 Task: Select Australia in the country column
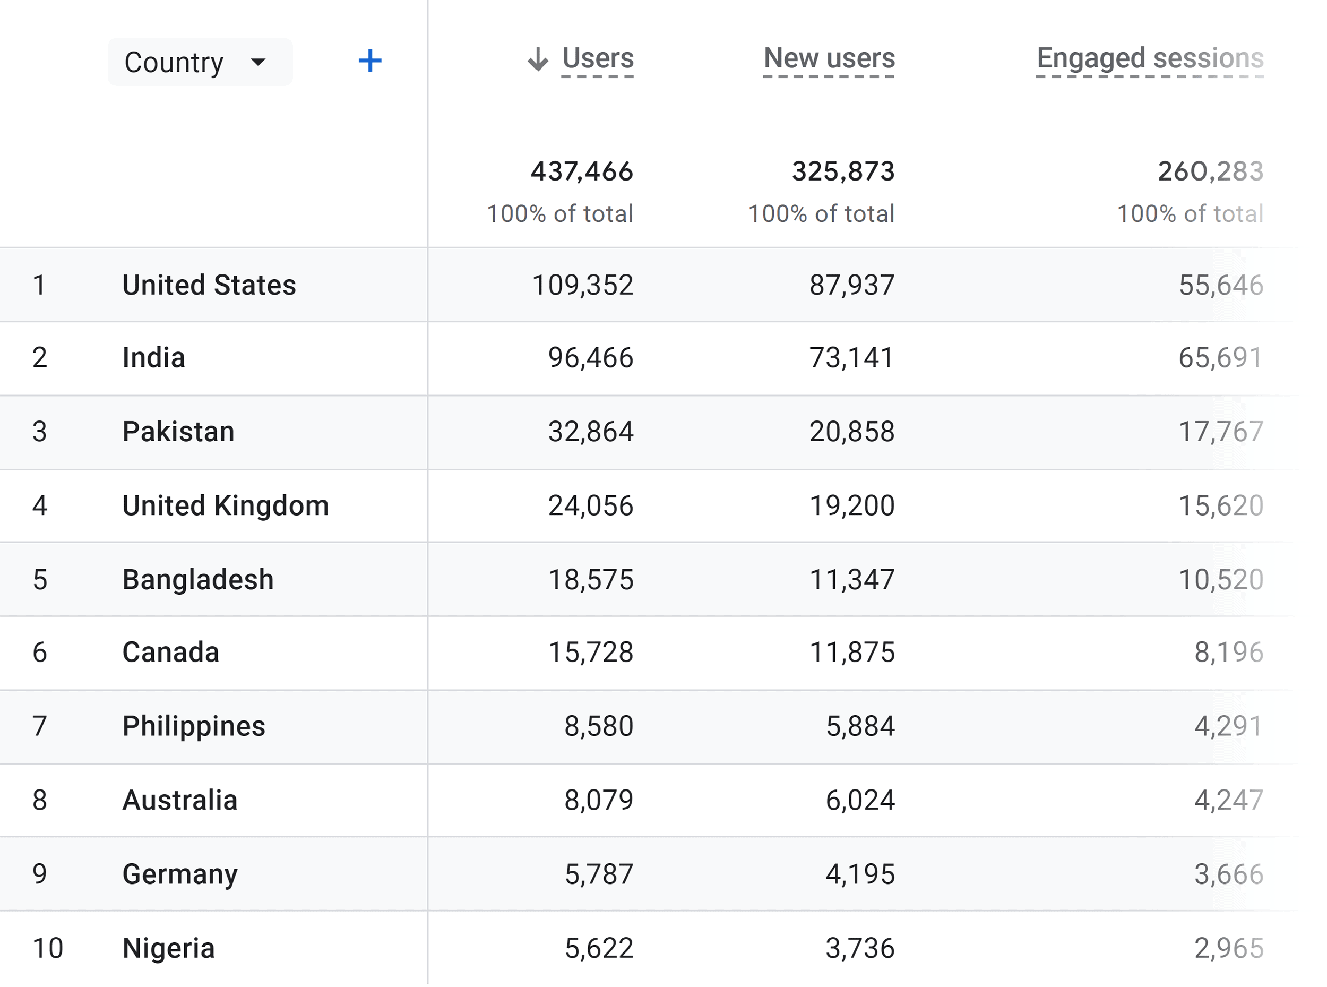tap(179, 800)
